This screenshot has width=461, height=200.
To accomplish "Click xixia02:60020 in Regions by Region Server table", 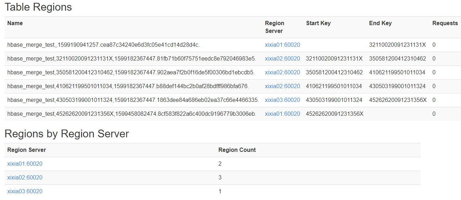I will coord(25,178).
